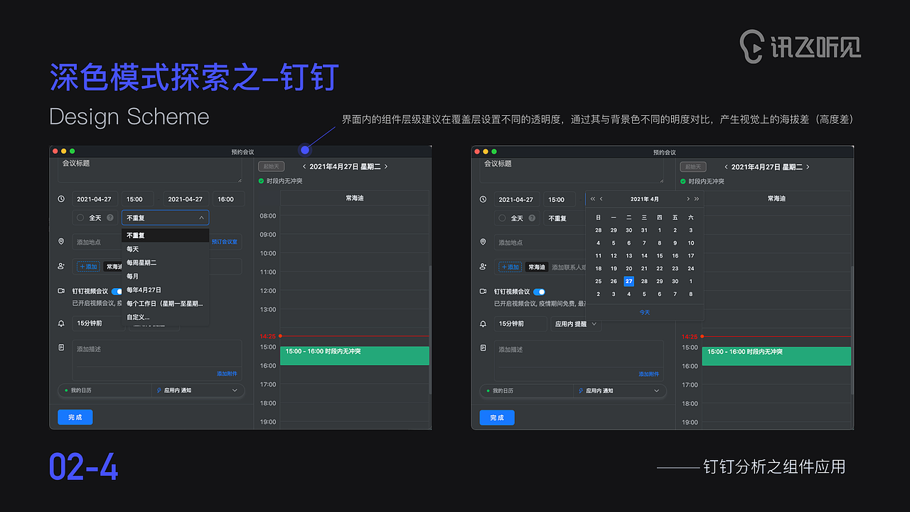Click 添加附件 link in repeat-menu window

coord(227,374)
